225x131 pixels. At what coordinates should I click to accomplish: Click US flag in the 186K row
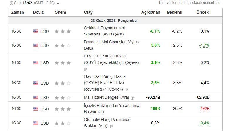36,109
